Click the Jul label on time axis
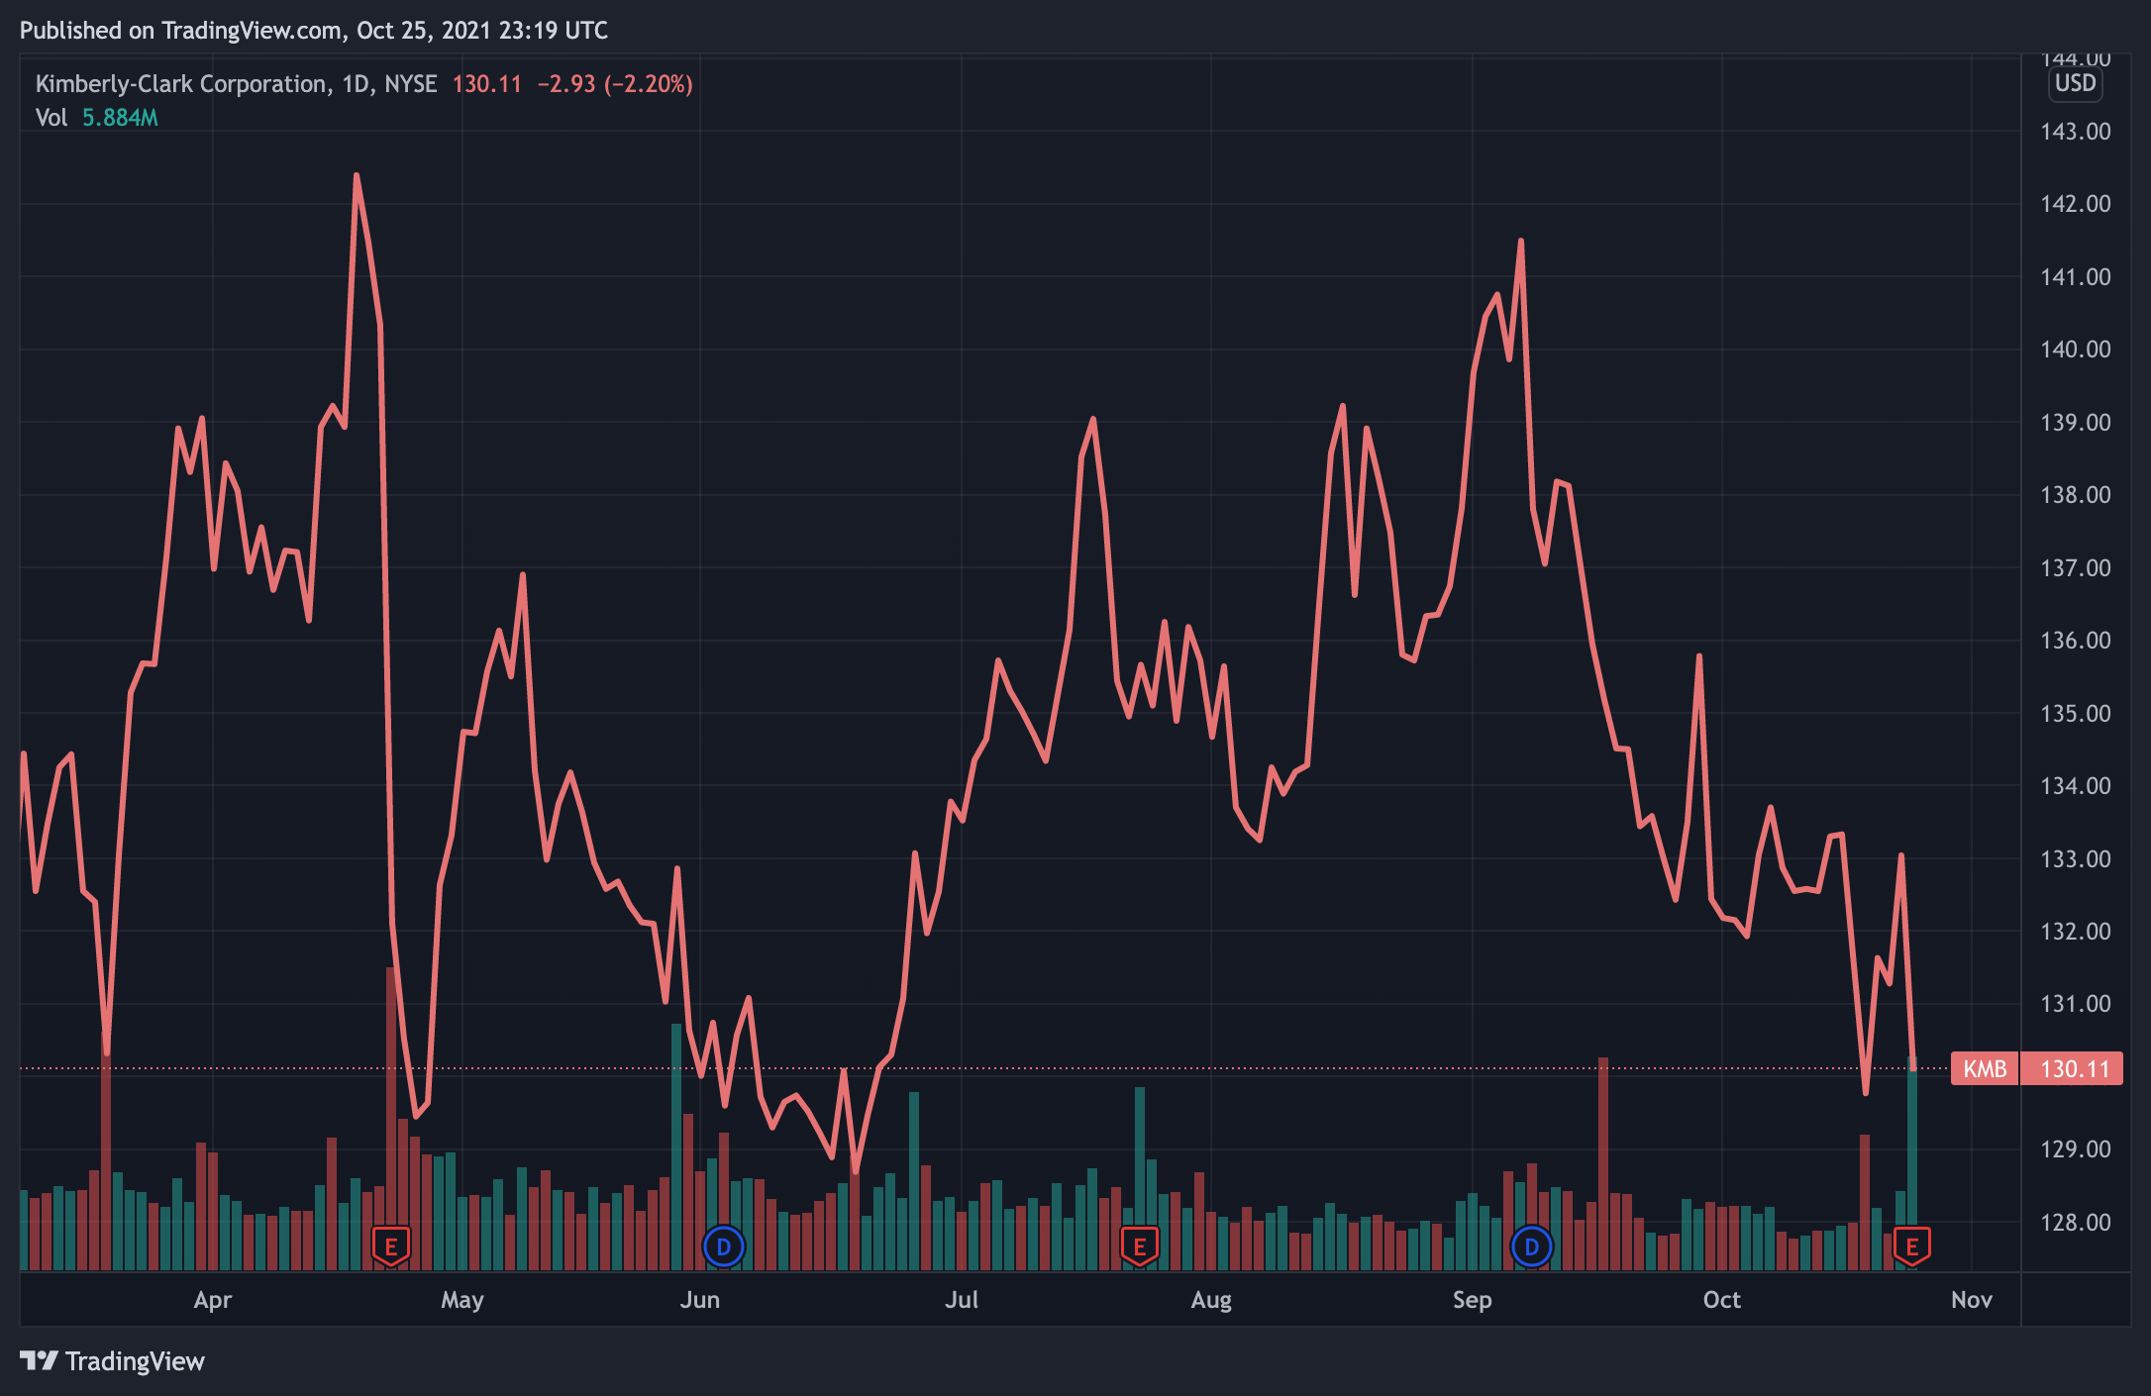Image resolution: width=2151 pixels, height=1396 pixels. (x=961, y=1300)
